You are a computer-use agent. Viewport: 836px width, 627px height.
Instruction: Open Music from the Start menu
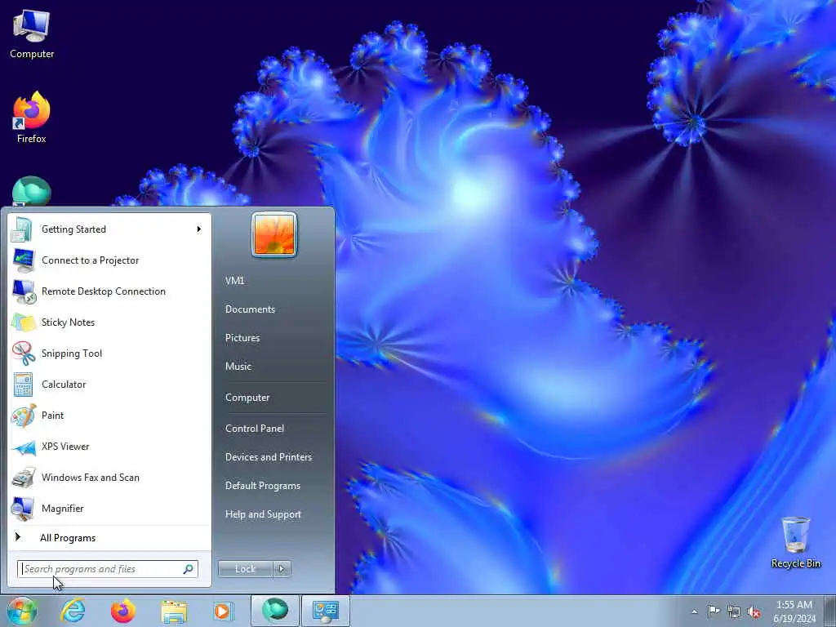tap(238, 367)
